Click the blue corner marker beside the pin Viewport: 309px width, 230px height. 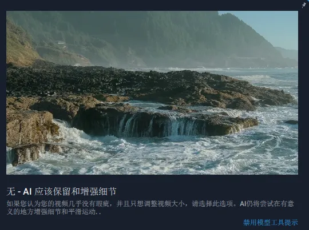(x=308, y=1)
